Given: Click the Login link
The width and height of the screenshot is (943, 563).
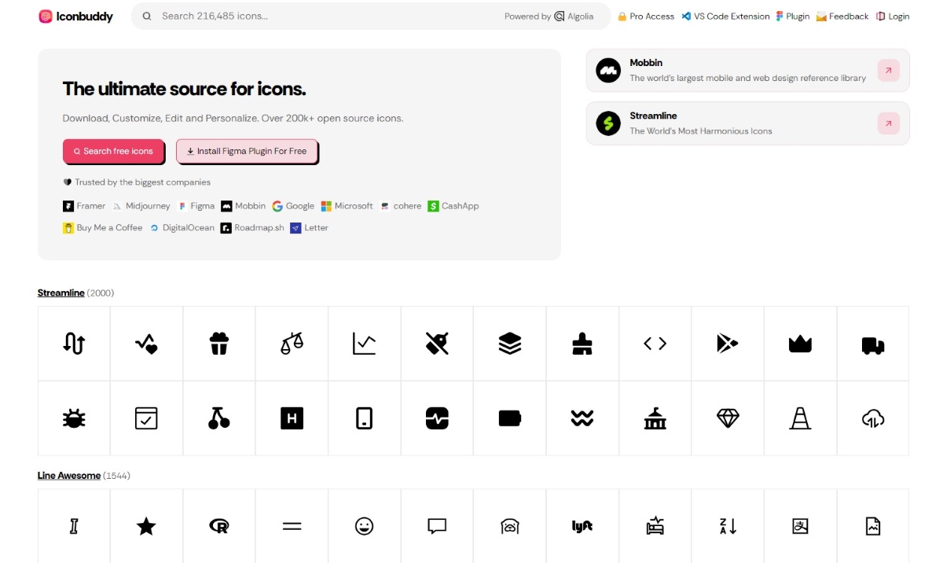Looking at the screenshot, I should click(893, 16).
